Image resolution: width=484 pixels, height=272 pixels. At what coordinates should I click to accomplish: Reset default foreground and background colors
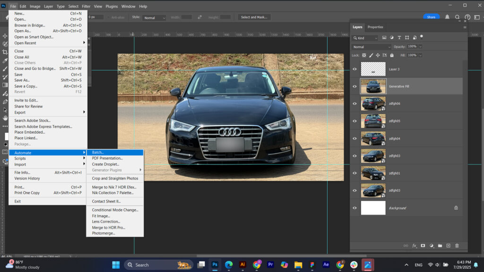pyautogui.click(x=5, y=144)
